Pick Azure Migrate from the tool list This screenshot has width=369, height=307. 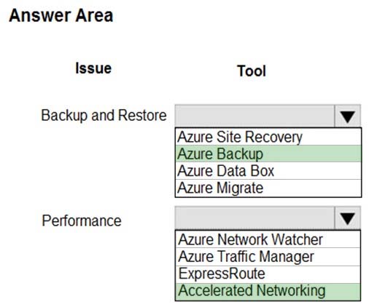click(x=268, y=188)
